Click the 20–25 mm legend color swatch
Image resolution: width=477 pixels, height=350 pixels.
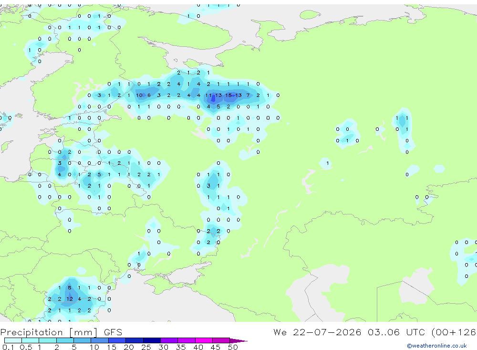pyautogui.click(x=135, y=340)
